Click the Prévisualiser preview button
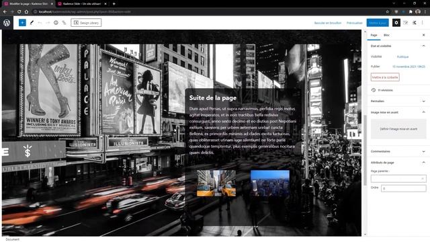The height and width of the screenshot is (242, 430). (355, 23)
